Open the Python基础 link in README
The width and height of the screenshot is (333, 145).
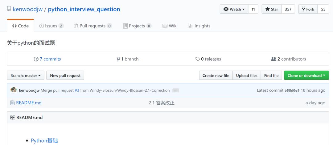(44, 141)
